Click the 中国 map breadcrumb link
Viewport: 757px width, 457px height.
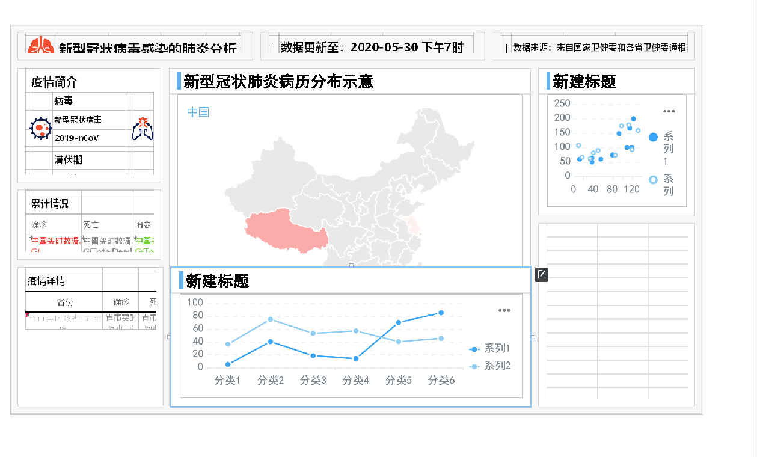click(198, 112)
